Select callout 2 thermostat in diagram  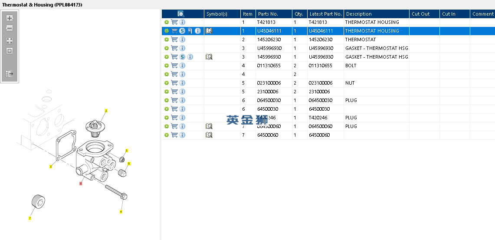pos(106,111)
